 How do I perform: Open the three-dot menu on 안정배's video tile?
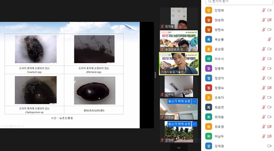click(x=195, y=124)
